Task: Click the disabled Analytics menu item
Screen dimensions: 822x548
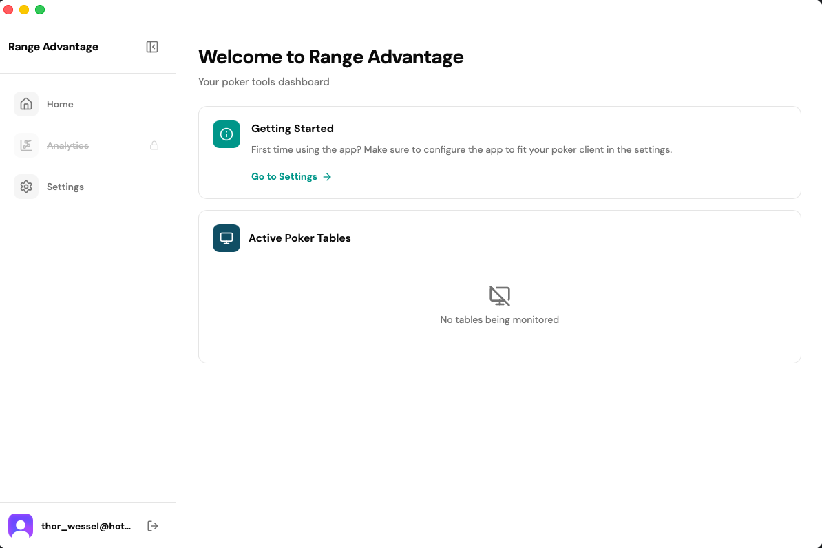Action: (67, 145)
